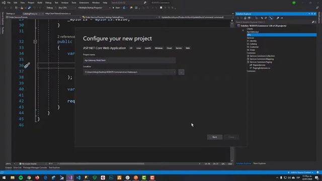Open the Output panel tab

[x=9, y=167]
